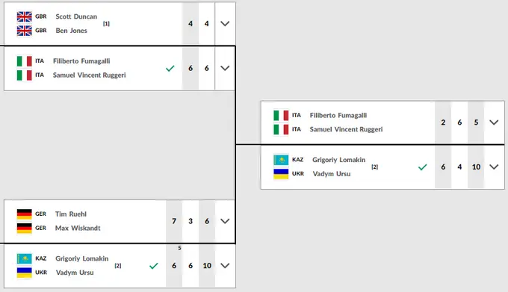Image resolution: width=508 pixels, height=292 pixels.
Task: Expand Fumagalli/Ruggeri semifinal row chevron
Action: 225,68
